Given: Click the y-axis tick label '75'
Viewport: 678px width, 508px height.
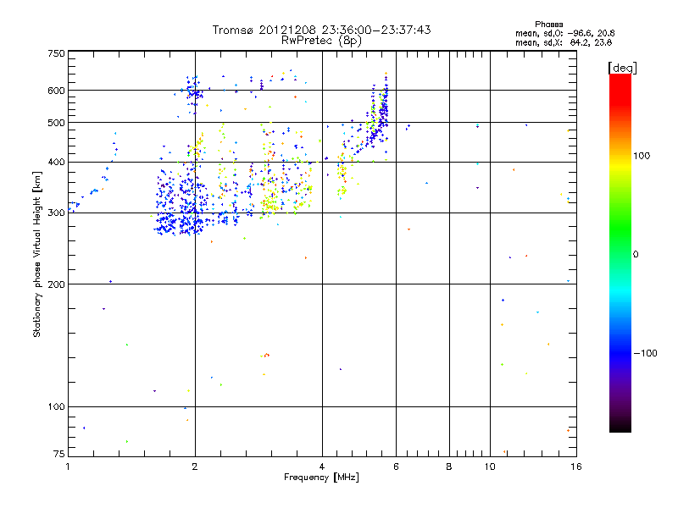Looking at the screenshot, I should coord(59,454).
